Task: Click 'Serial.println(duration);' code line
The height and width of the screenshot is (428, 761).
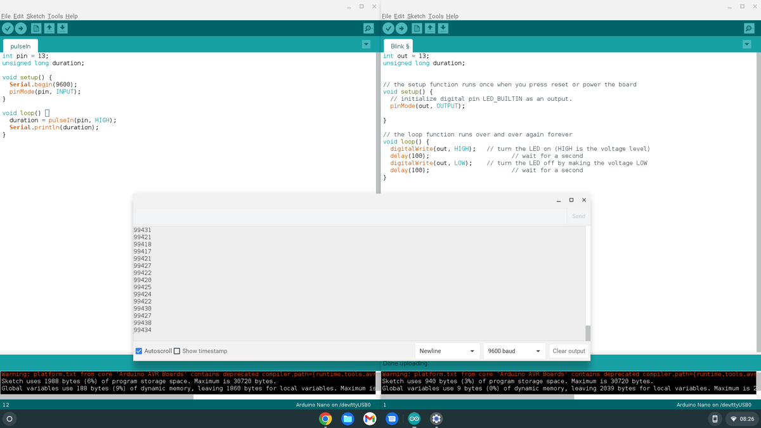Action: tap(54, 127)
